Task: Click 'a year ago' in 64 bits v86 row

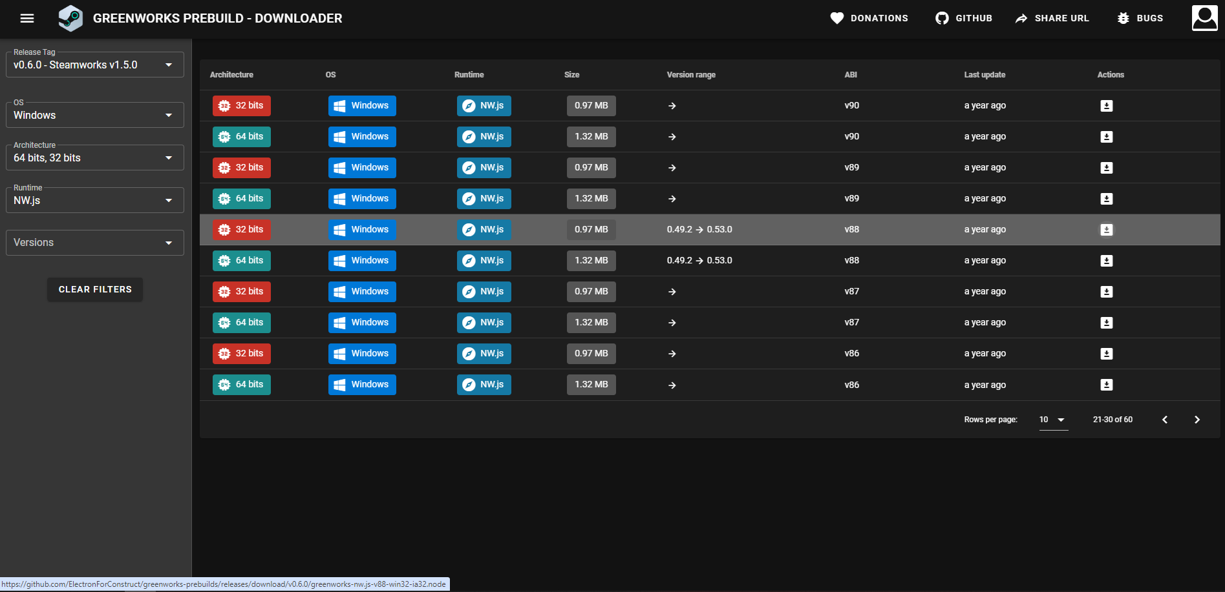Action: point(985,385)
